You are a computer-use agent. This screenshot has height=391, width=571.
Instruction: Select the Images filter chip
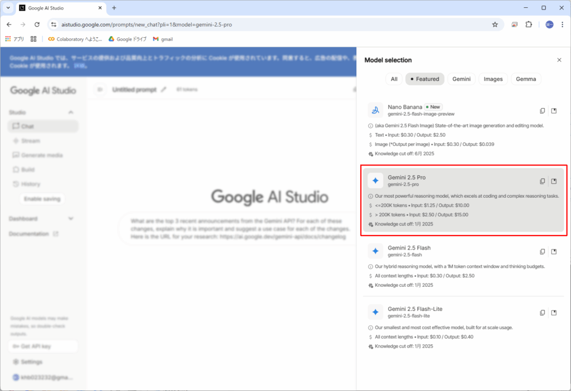click(493, 79)
